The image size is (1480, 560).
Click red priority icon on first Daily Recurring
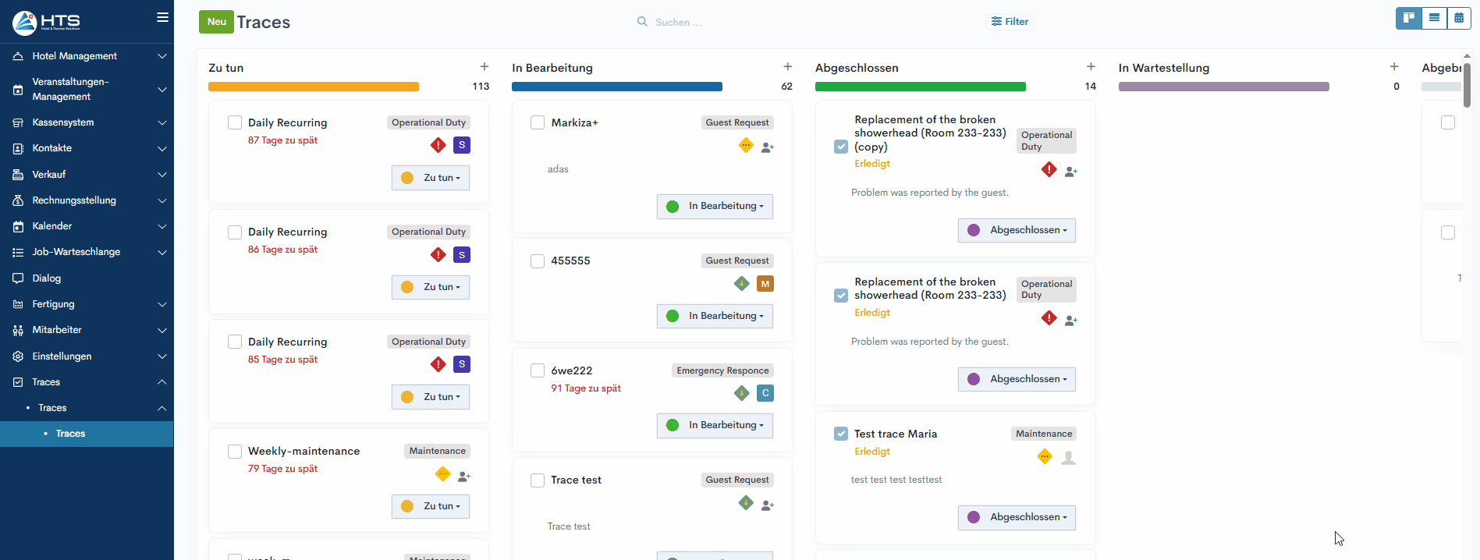point(438,145)
